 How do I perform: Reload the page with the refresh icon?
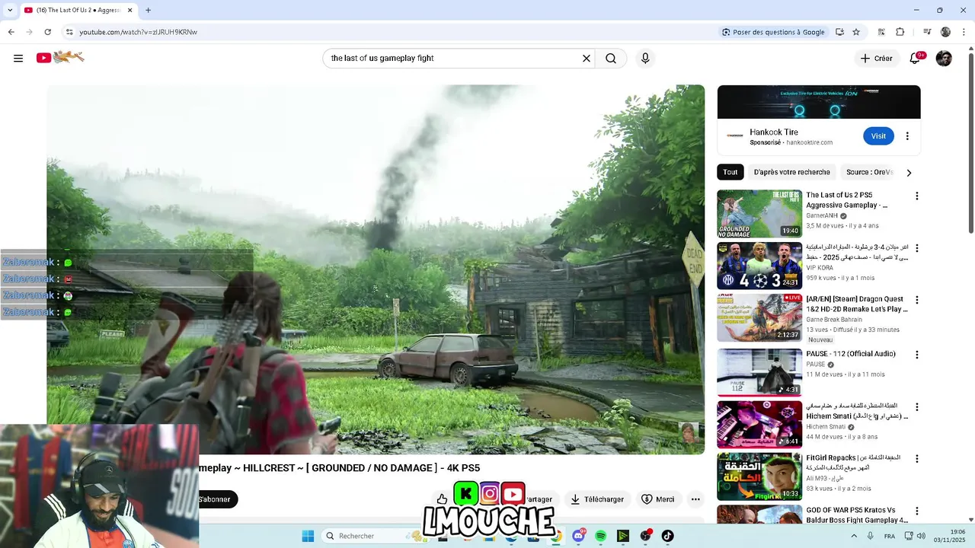(x=47, y=32)
